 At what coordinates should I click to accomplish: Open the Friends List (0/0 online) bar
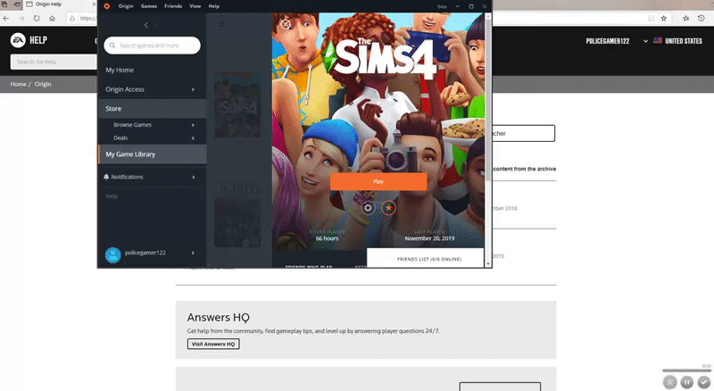[x=426, y=258]
